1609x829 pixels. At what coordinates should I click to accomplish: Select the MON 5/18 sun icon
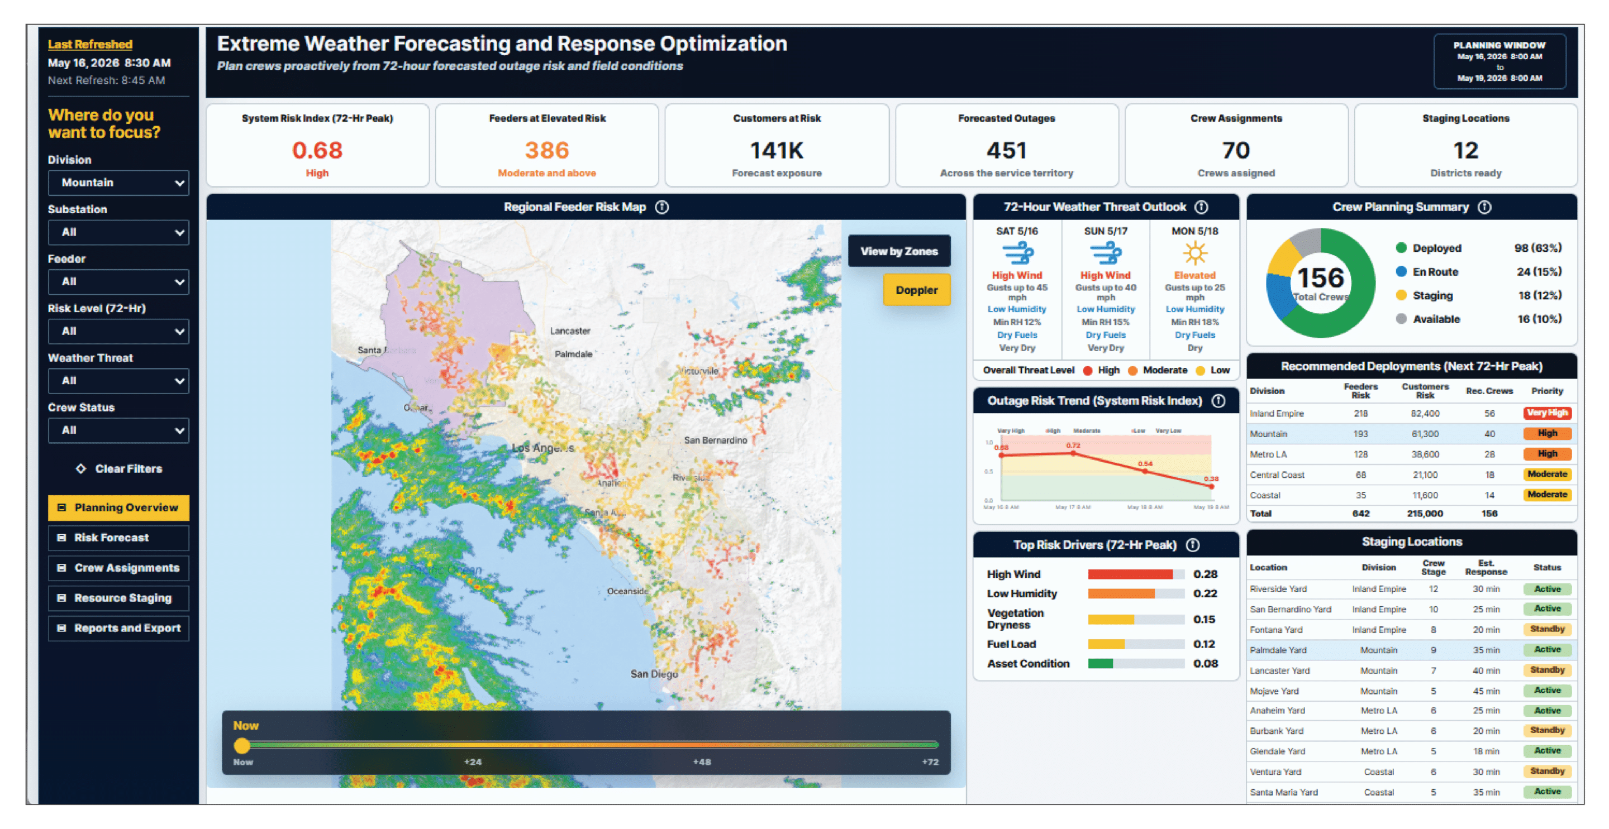1195,253
